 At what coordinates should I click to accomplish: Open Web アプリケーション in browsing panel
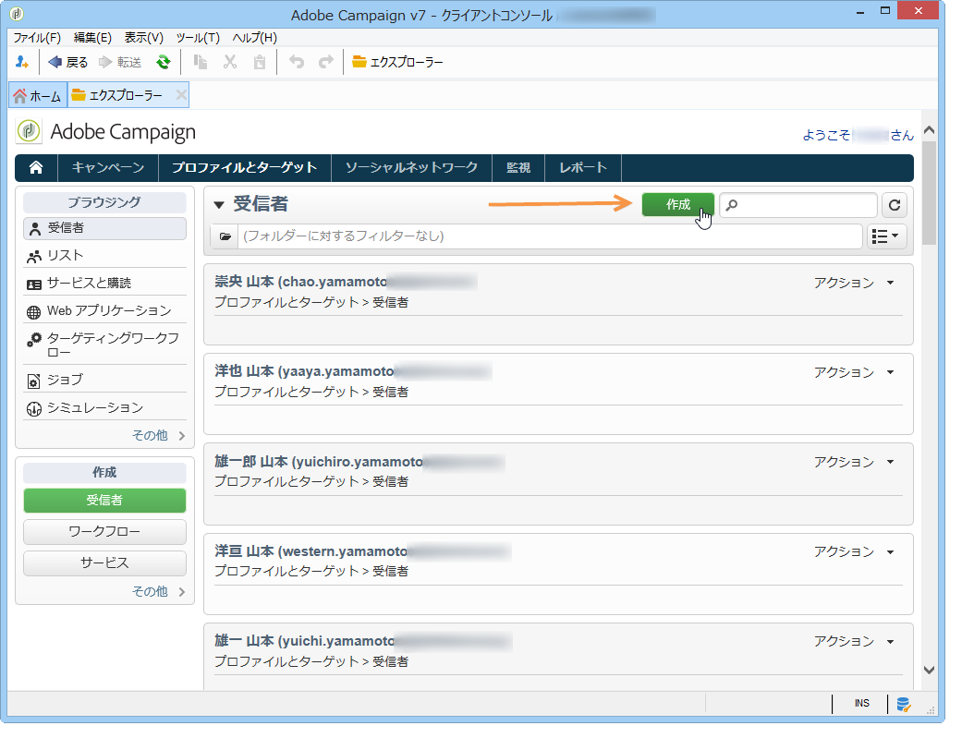[104, 310]
